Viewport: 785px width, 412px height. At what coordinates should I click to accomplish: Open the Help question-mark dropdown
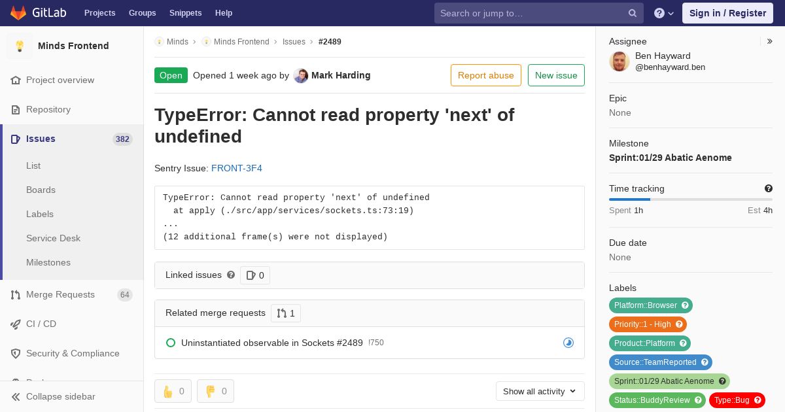tap(664, 13)
